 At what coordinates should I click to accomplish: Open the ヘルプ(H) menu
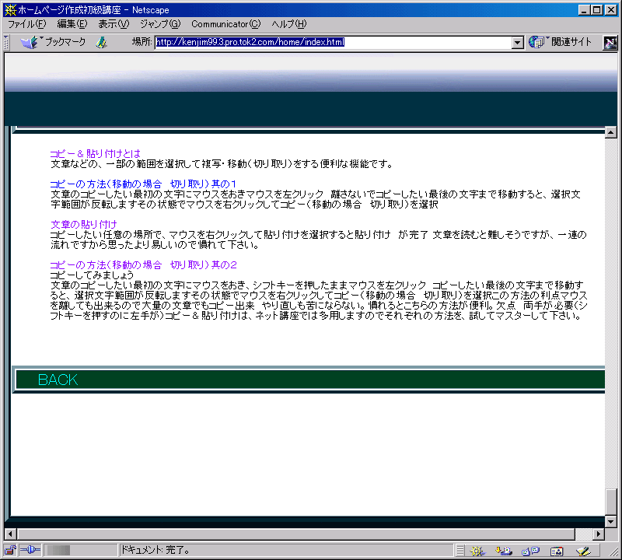[289, 24]
